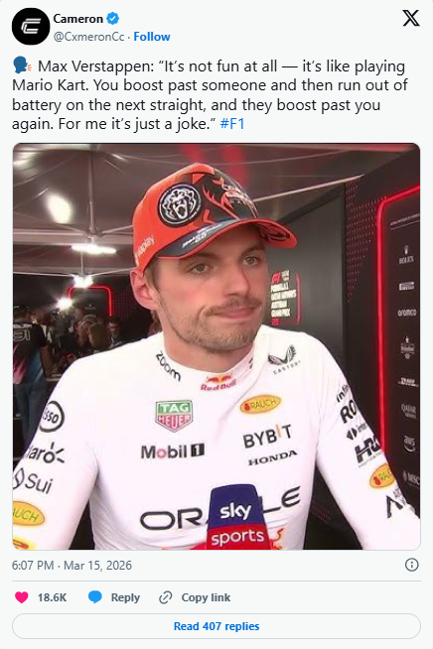Follow the @CxmeronCc account
The image size is (433, 649).
click(152, 37)
